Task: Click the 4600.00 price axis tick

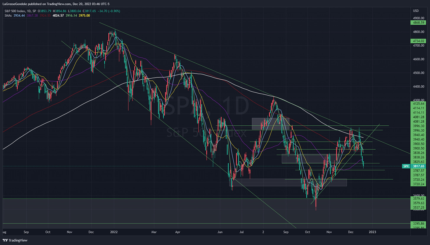Action: 419,59
